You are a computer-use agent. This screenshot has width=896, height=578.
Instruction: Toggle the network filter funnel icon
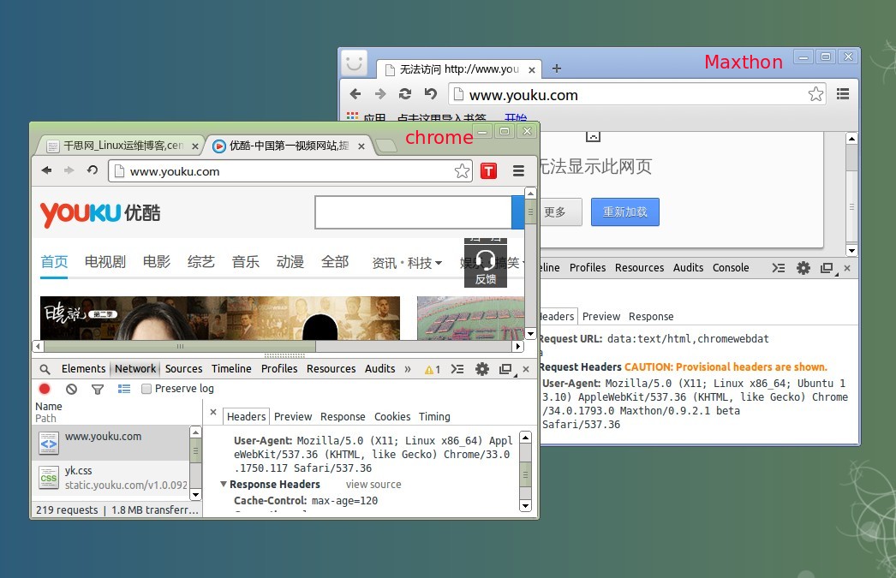pos(98,389)
